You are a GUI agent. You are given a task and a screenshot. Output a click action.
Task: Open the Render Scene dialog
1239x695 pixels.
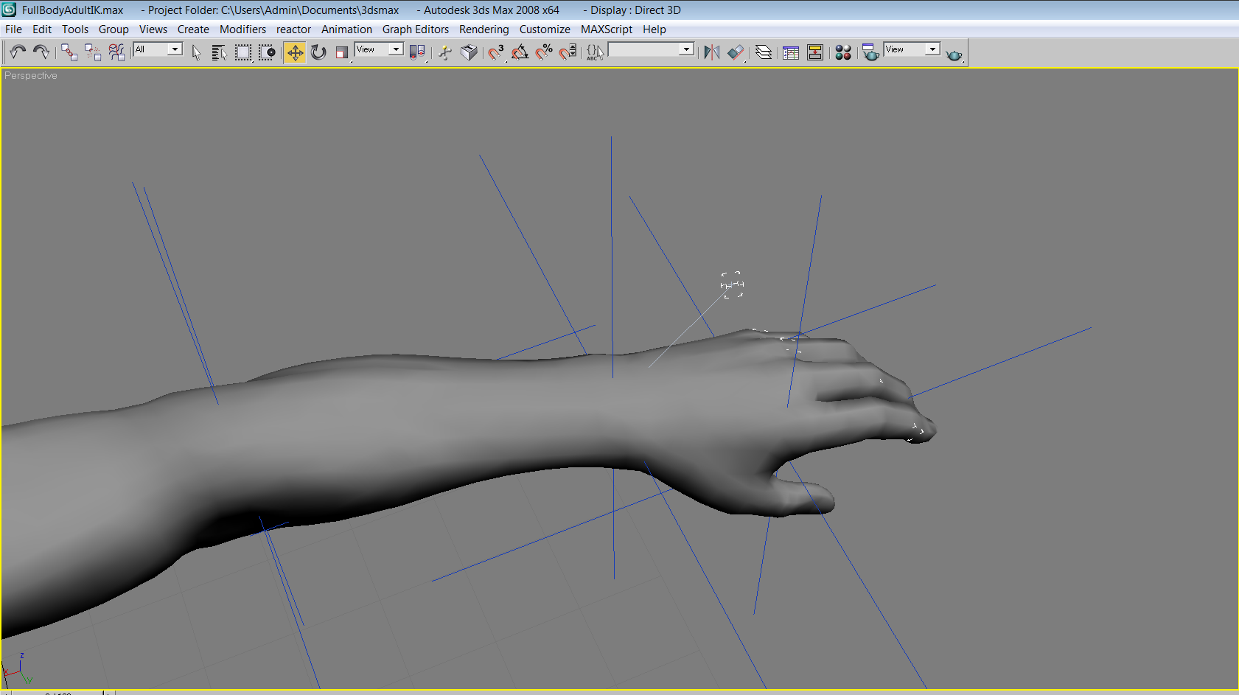click(870, 52)
